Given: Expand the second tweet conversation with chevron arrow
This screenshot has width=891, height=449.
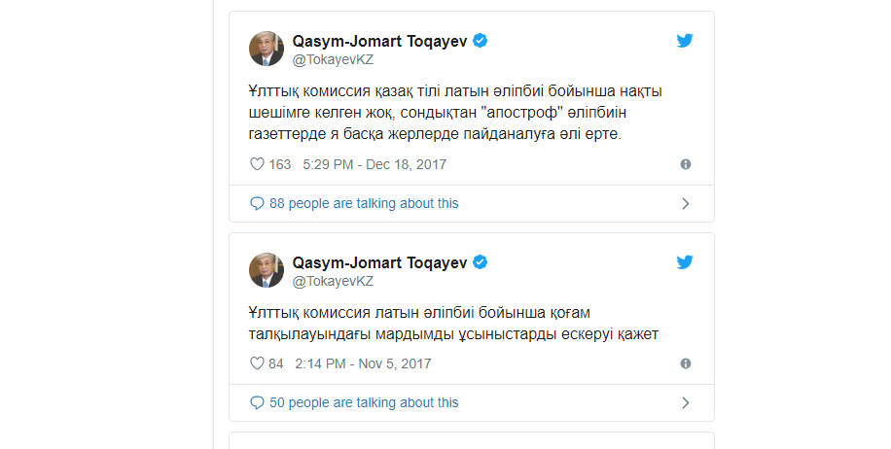Looking at the screenshot, I should tap(686, 403).
